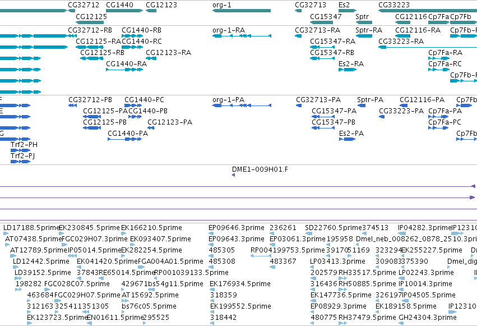The height and width of the screenshot is (326, 477).
Task: Click the org-1 gene bar glyph
Action: pyautogui.click(x=242, y=11)
